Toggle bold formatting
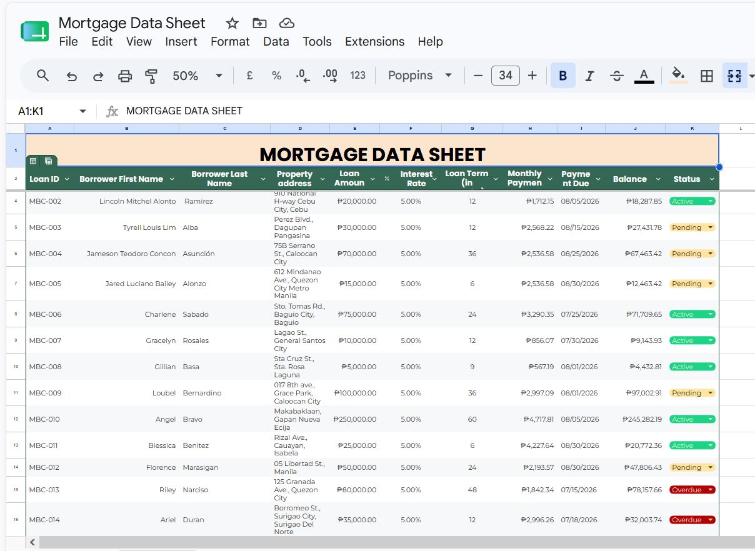 563,76
